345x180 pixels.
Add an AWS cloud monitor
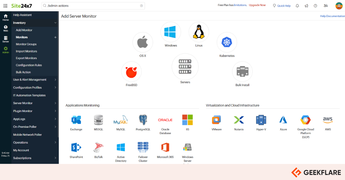coord(328,120)
